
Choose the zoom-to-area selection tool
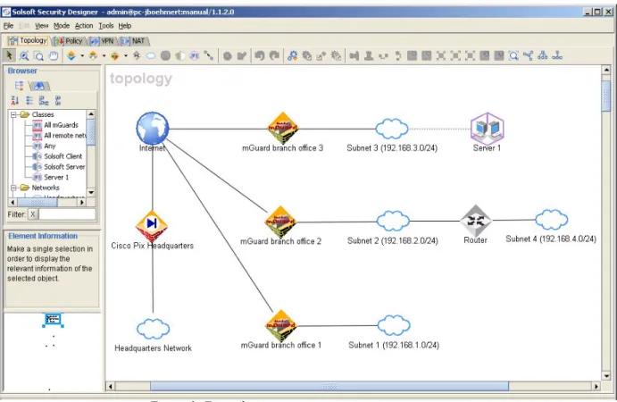tap(38, 56)
